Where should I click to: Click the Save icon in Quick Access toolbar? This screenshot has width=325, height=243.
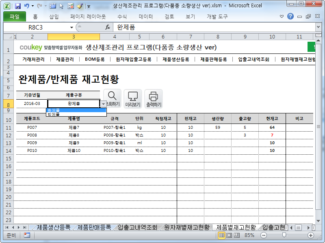tap(18, 6)
